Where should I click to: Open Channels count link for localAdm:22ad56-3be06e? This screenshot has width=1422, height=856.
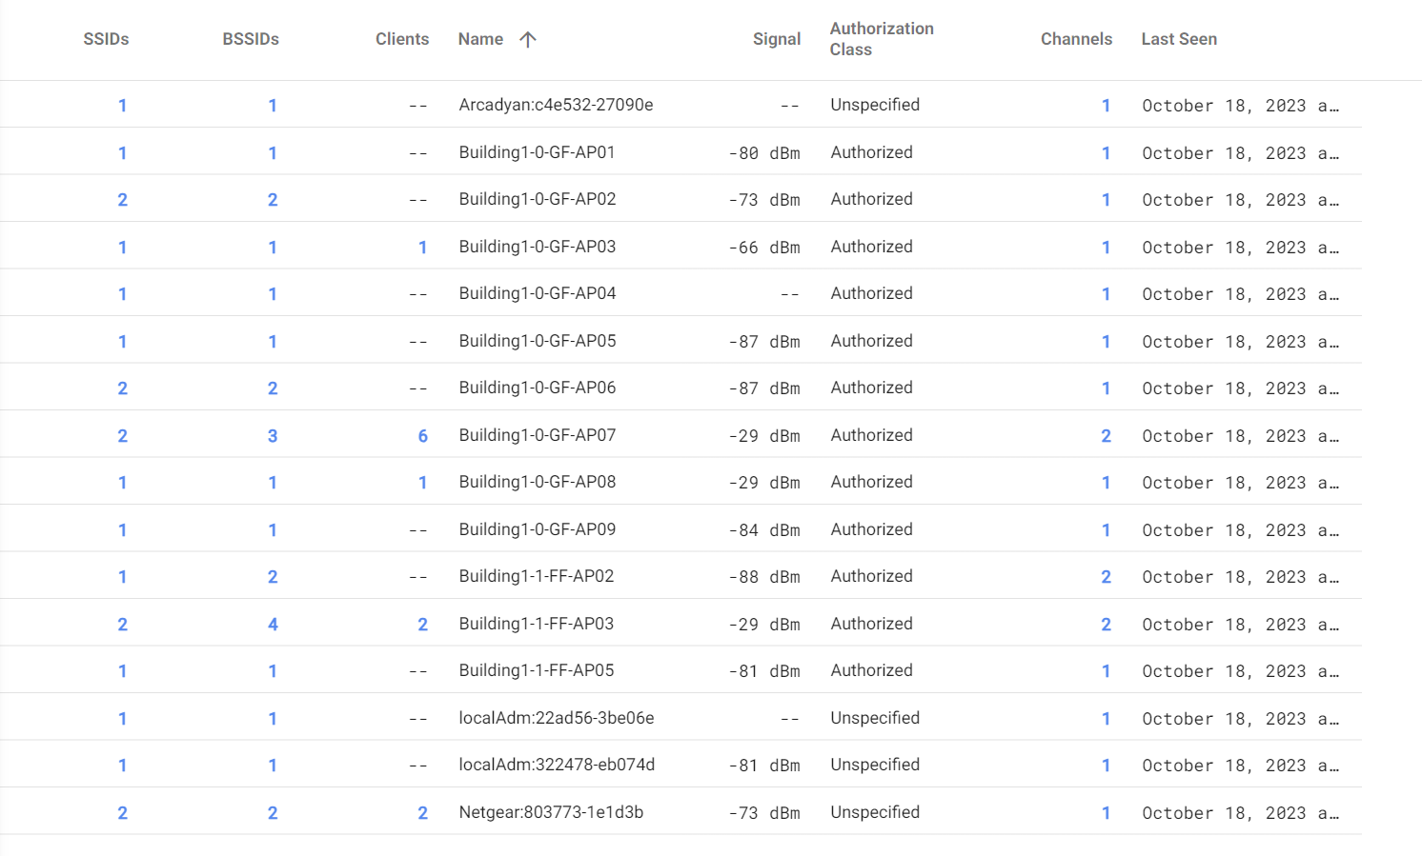coord(1106,719)
